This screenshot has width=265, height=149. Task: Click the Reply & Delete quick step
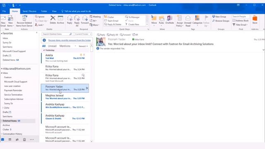click(113, 24)
